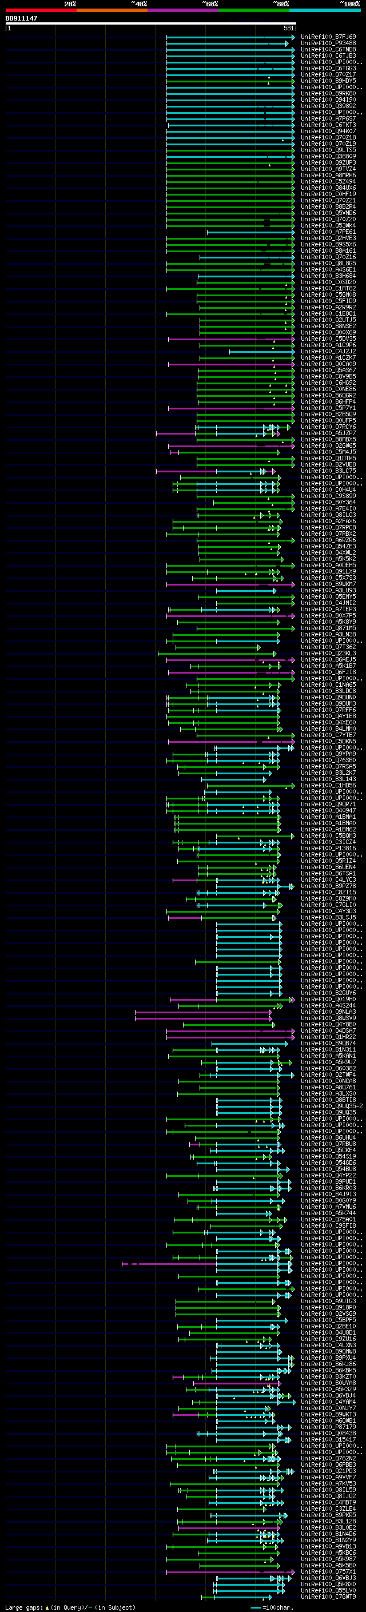Click the B7FJ69 cyan alignment bar

(230, 37)
